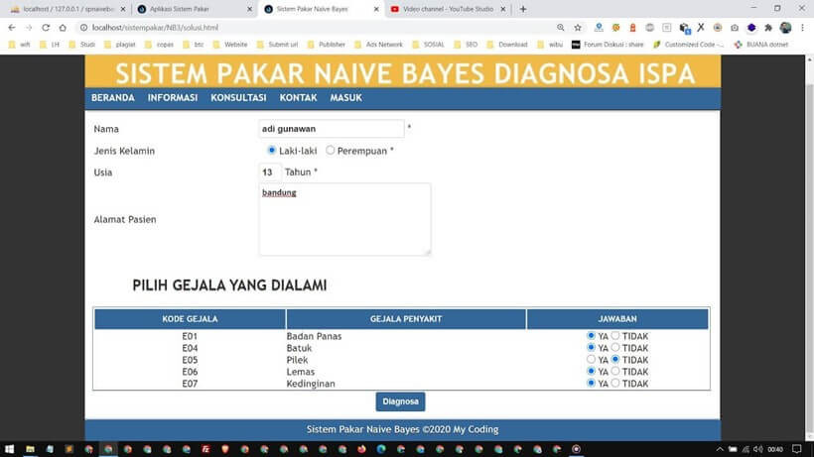This screenshot has height=457, width=814.
Task: Switch to the Aplikasi Sistem Pakar tab
Action: (x=189, y=9)
